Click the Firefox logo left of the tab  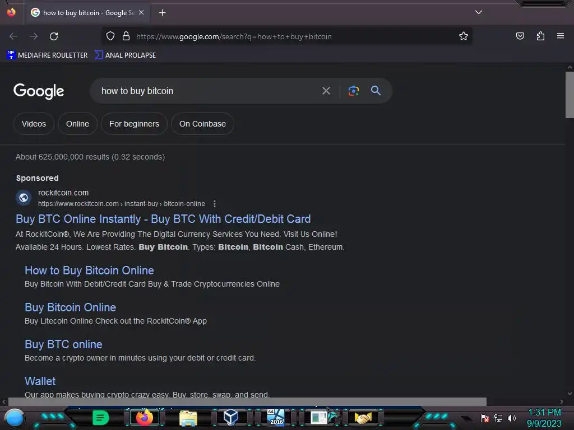[11, 12]
